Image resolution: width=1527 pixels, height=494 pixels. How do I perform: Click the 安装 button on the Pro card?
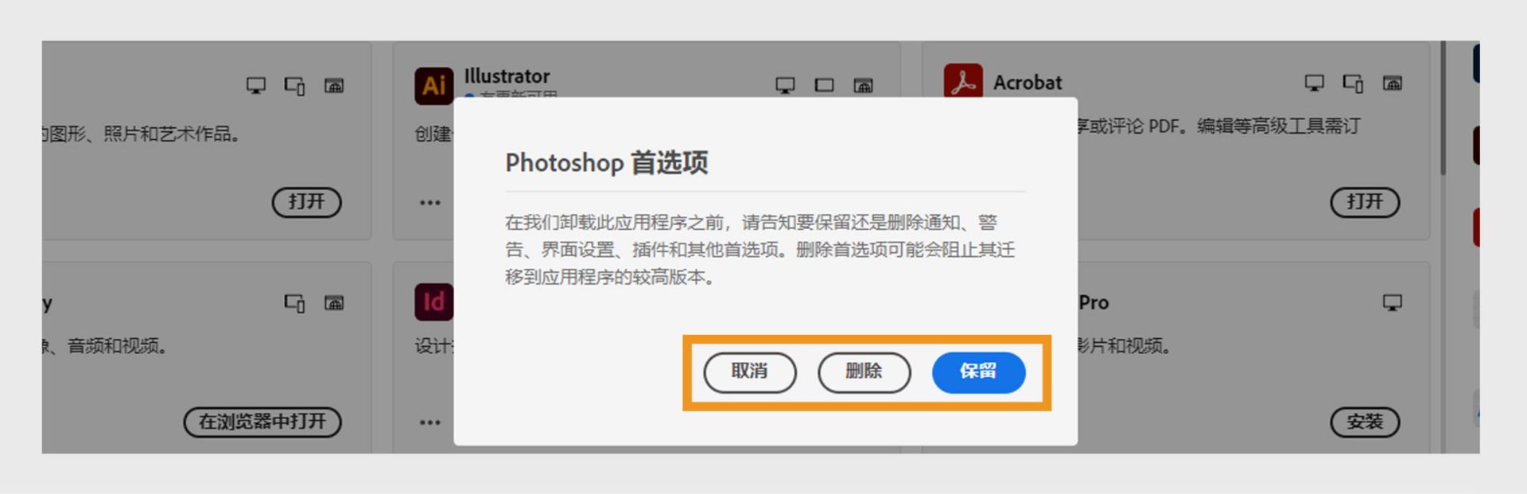(1365, 422)
